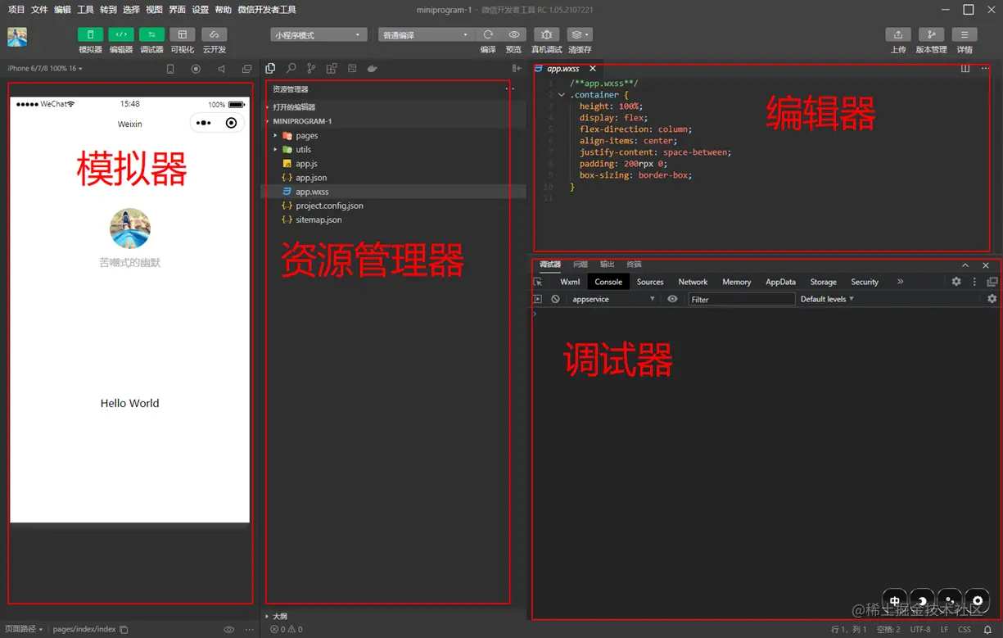Click the user avatar in toolbar

(x=17, y=37)
